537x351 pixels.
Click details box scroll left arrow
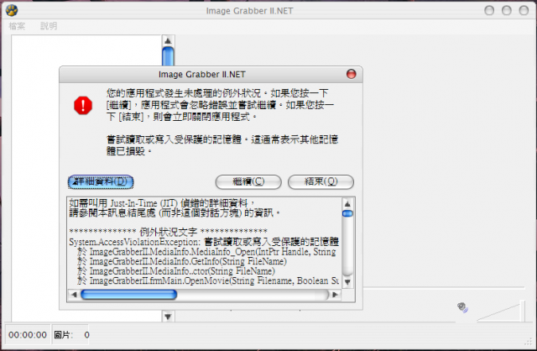click(74, 295)
